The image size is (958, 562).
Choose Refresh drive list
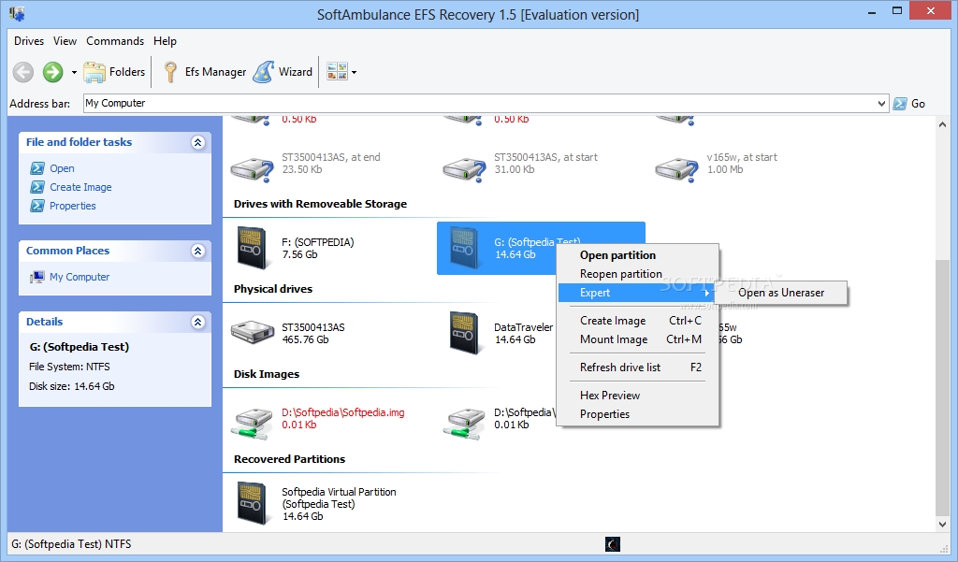point(638,367)
